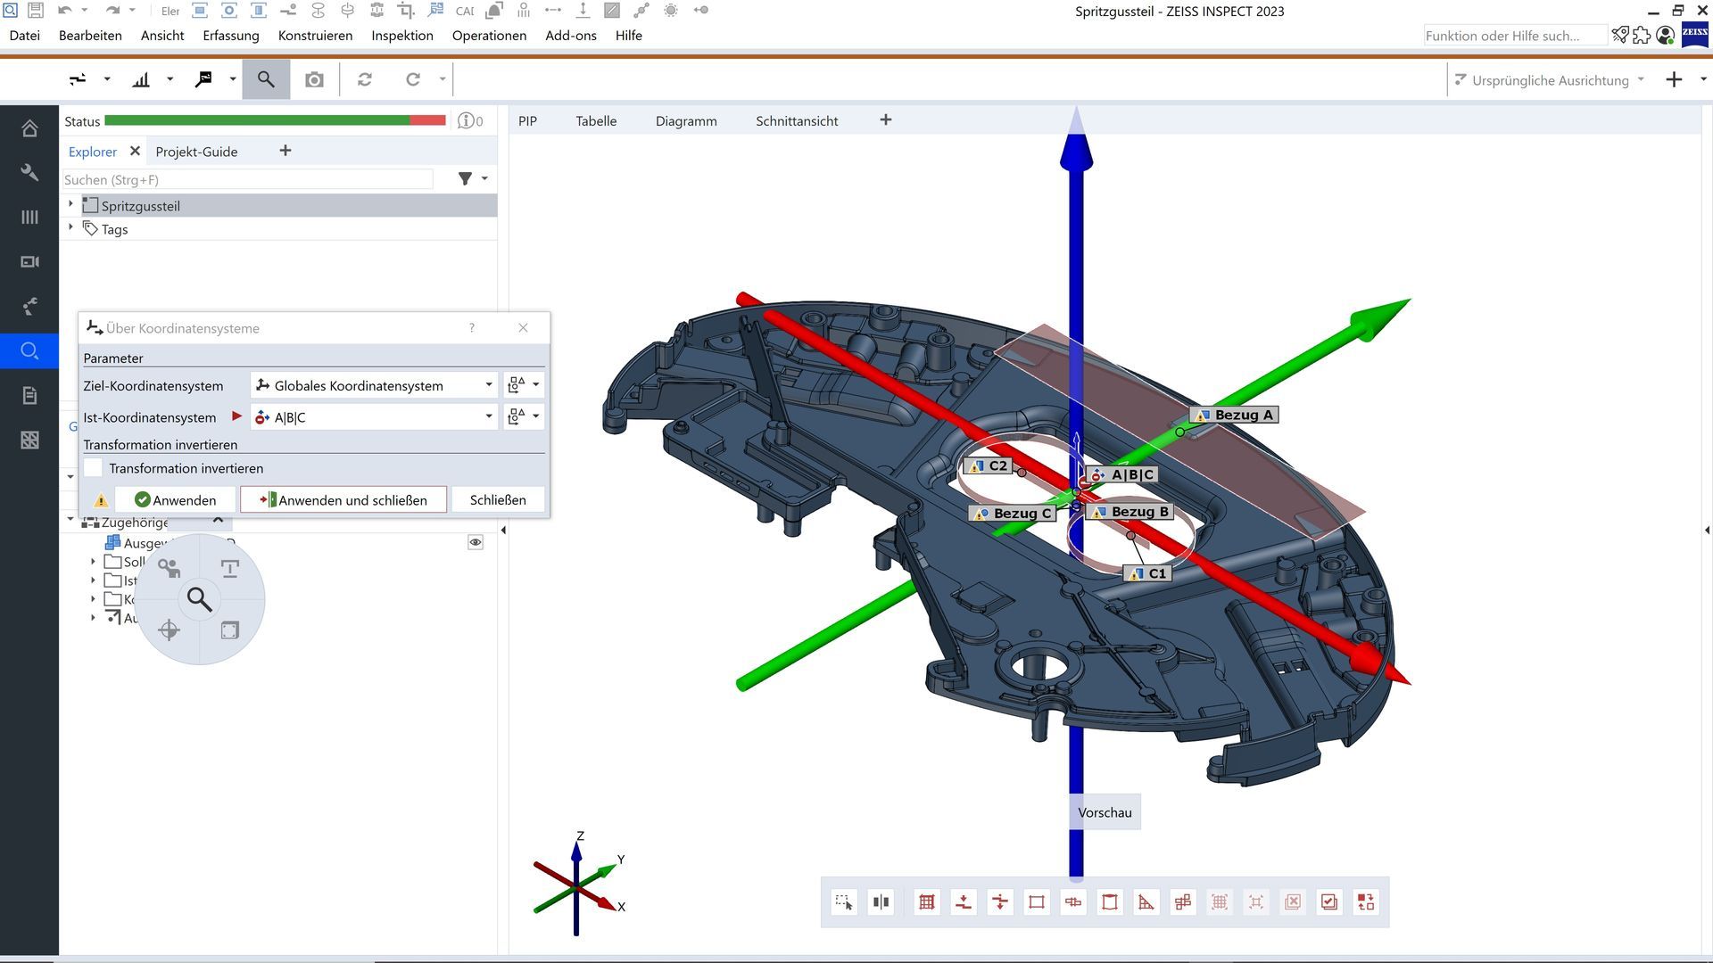Expand the Spritzgussteil tree node
The height and width of the screenshot is (963, 1713).
(x=71, y=205)
